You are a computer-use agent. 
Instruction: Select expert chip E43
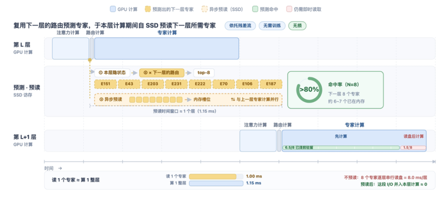tap(129, 84)
